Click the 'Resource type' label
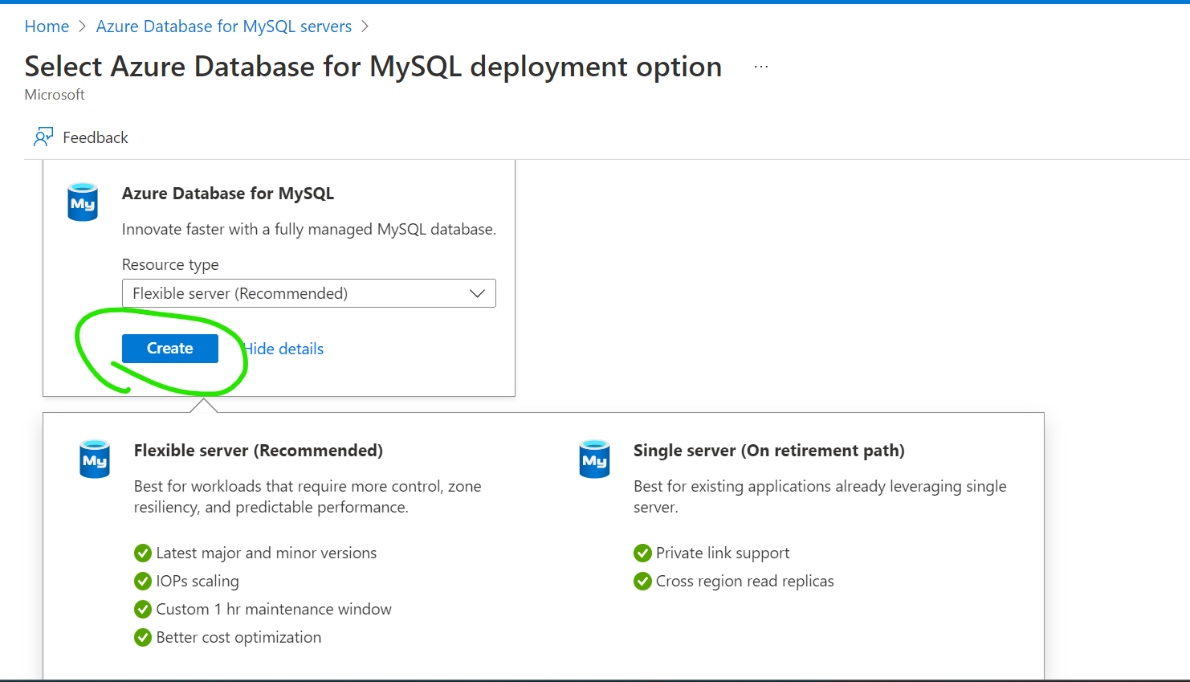This screenshot has width=1190, height=682. click(x=170, y=264)
